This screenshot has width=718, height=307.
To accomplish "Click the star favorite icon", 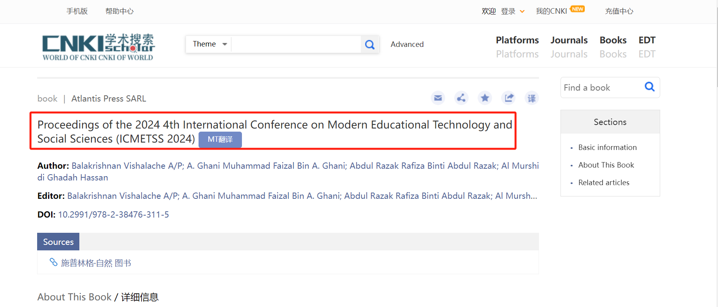I will (x=485, y=98).
